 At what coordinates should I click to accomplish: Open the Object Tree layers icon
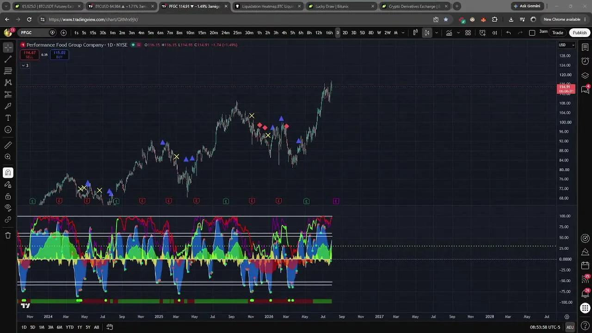click(x=585, y=75)
